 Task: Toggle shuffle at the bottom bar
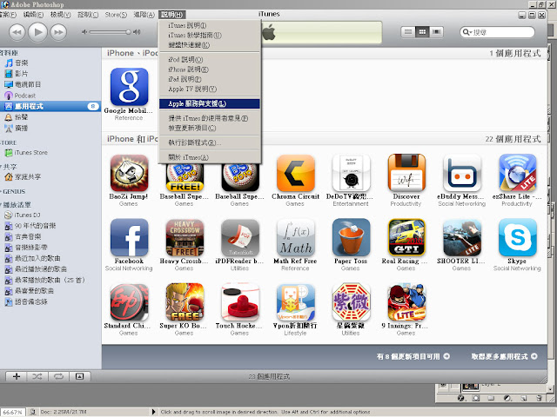coord(37,376)
